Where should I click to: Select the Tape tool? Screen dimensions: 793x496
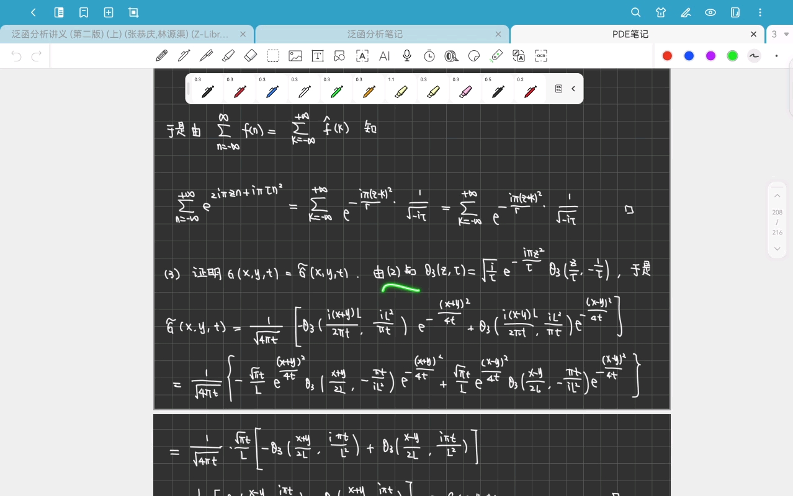(x=452, y=56)
